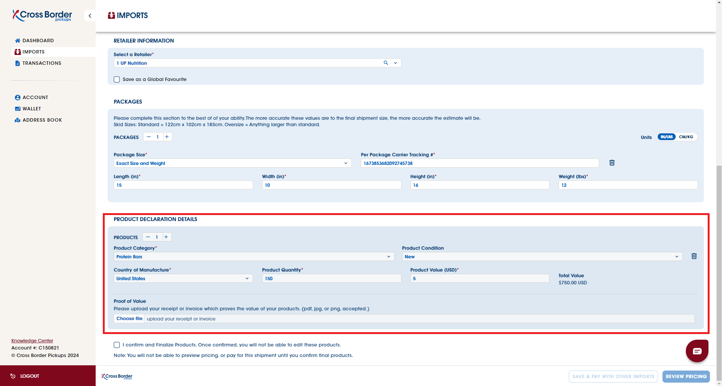Click the footer Cross Border logo

pos(117,376)
